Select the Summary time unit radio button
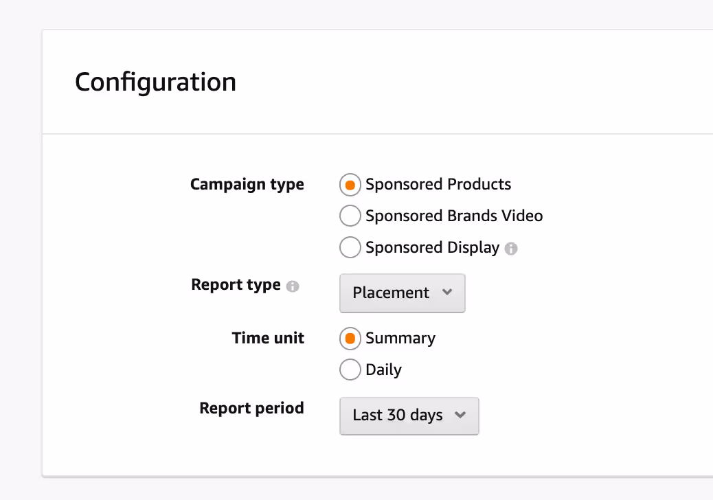The width and height of the screenshot is (713, 500). [x=350, y=339]
